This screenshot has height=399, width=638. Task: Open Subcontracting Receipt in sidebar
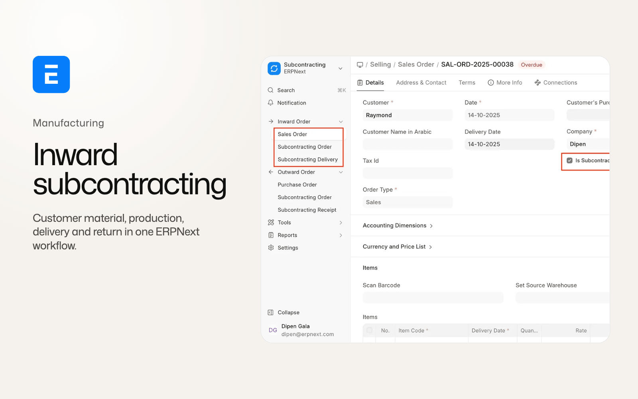tap(307, 210)
